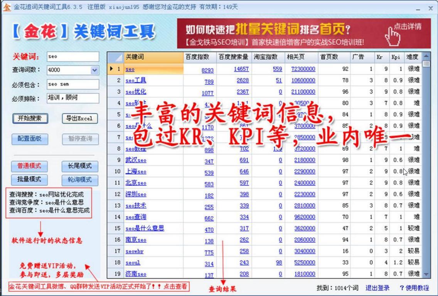Image resolution: width=438 pixels, height=296 pixels.
Task: Sort by 首页数 column header
Action: (334, 57)
